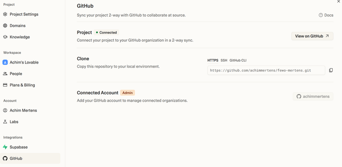Click the View on GitHub button

pyautogui.click(x=312, y=36)
